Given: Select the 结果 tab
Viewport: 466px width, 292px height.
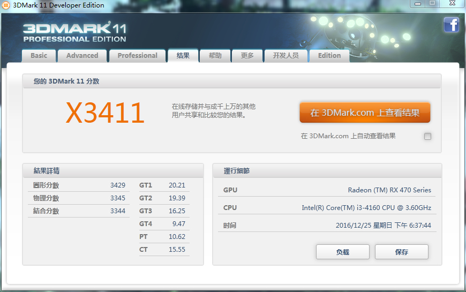Looking at the screenshot, I should coord(183,56).
